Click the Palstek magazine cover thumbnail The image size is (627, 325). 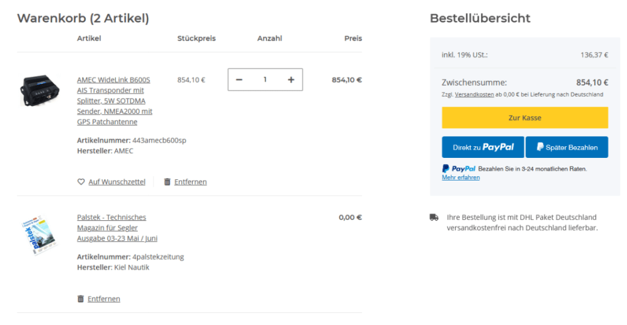click(40, 234)
